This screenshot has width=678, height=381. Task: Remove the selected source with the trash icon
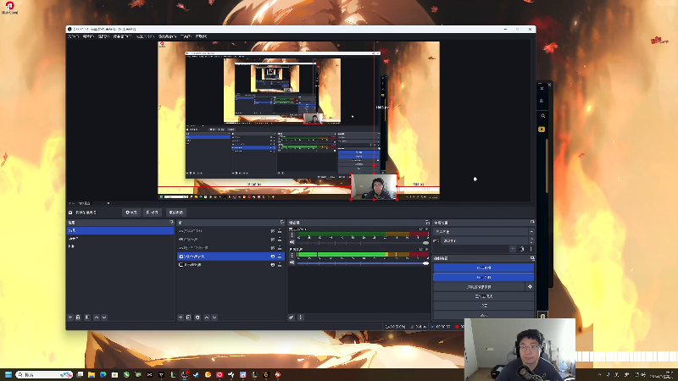point(189,317)
